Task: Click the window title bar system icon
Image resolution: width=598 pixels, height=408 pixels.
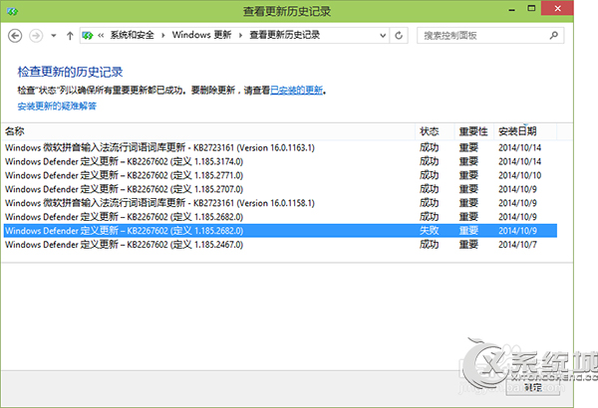Action: [x=12, y=11]
